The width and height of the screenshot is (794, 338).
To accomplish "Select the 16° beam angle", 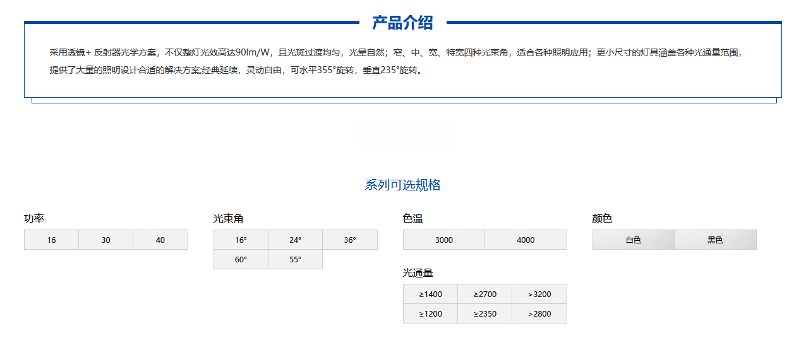I will (x=241, y=240).
